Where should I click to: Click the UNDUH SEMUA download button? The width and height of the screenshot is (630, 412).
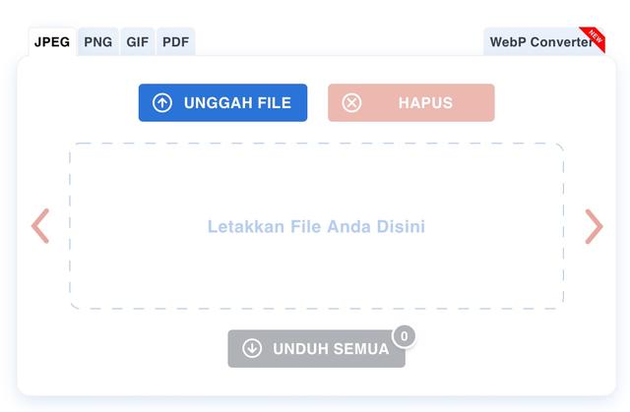pos(317,348)
